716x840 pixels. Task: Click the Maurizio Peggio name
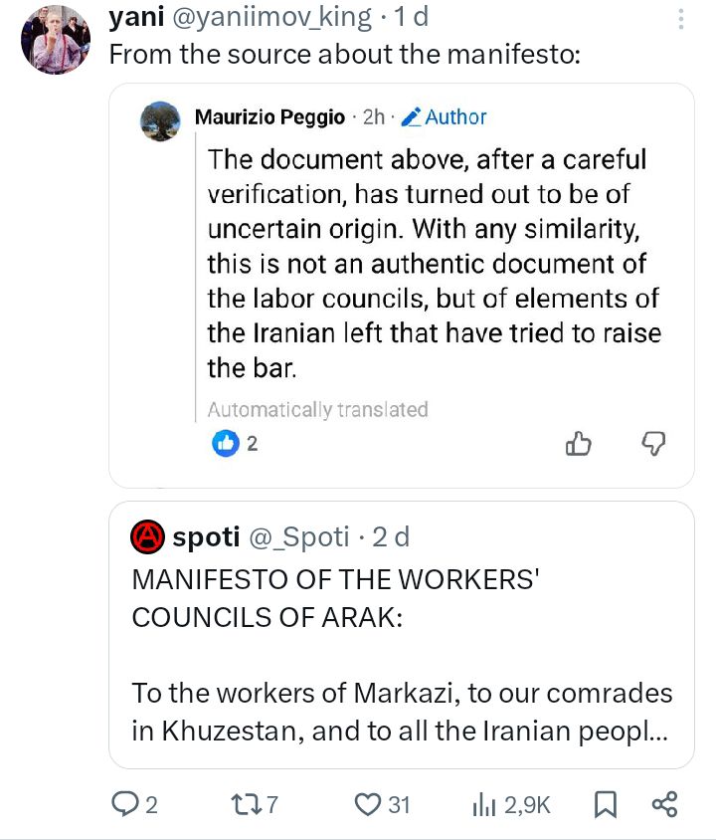tap(270, 116)
